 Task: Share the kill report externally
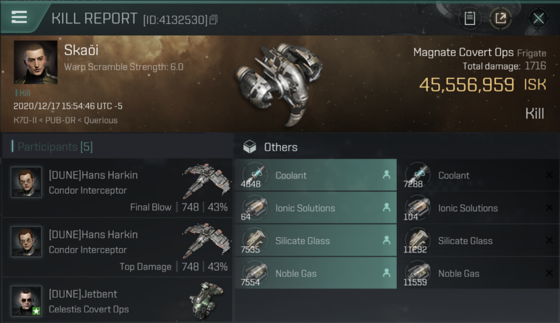click(500, 19)
